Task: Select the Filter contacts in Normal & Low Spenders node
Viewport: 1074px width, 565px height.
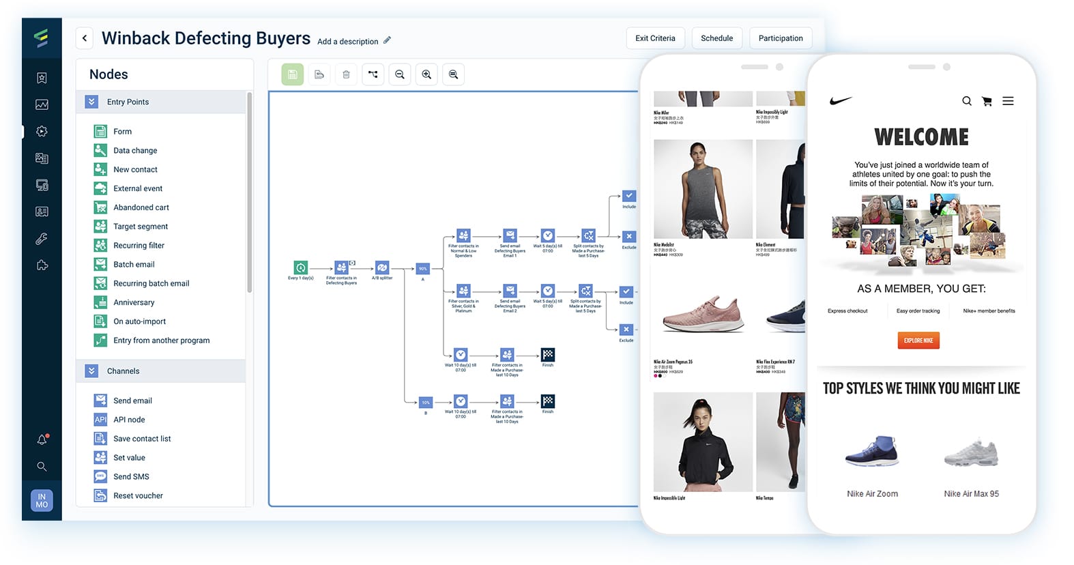Action: 463,235
